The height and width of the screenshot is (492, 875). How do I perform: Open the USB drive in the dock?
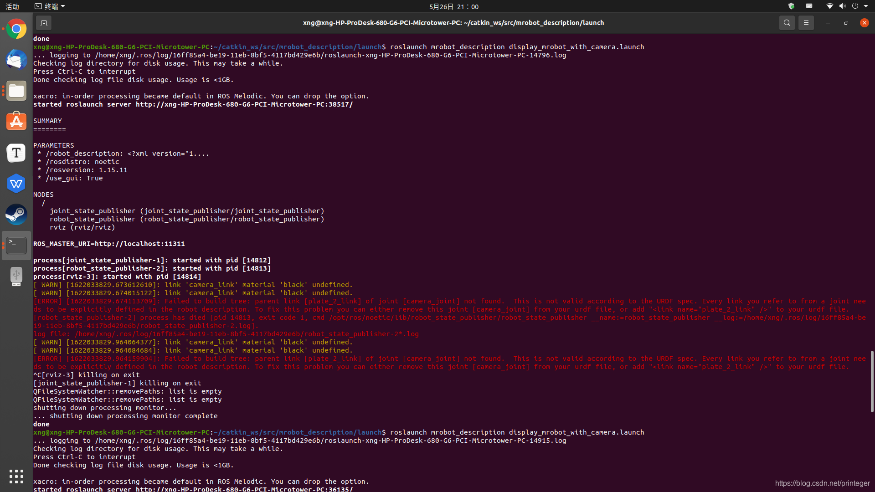point(16,276)
